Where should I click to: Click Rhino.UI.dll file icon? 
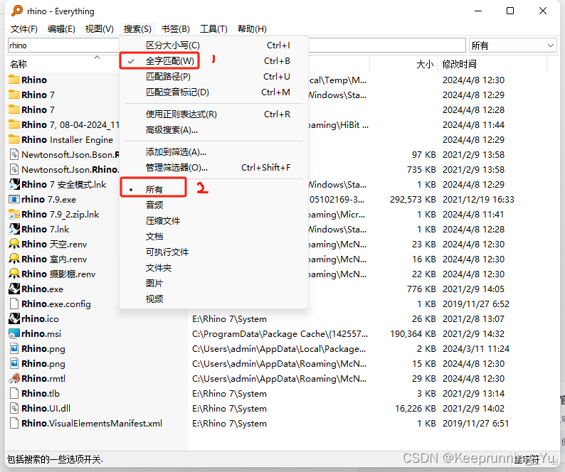pyautogui.click(x=14, y=408)
